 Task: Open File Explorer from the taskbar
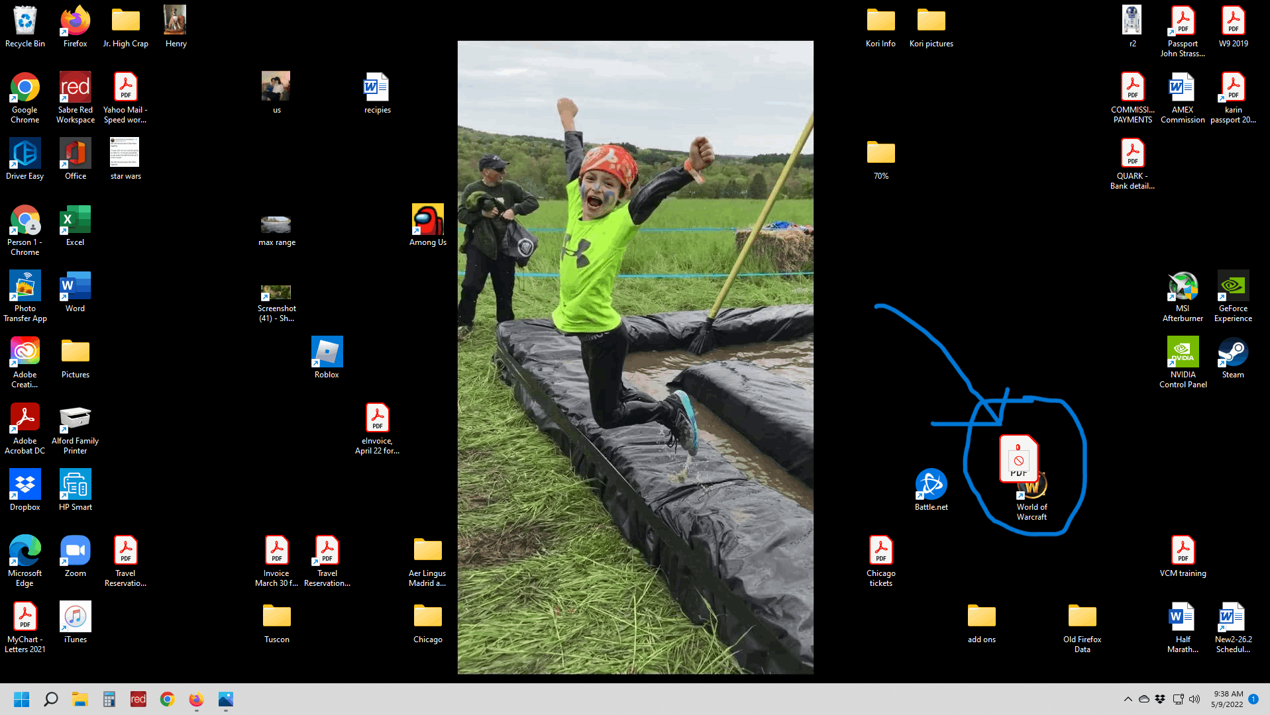80,699
